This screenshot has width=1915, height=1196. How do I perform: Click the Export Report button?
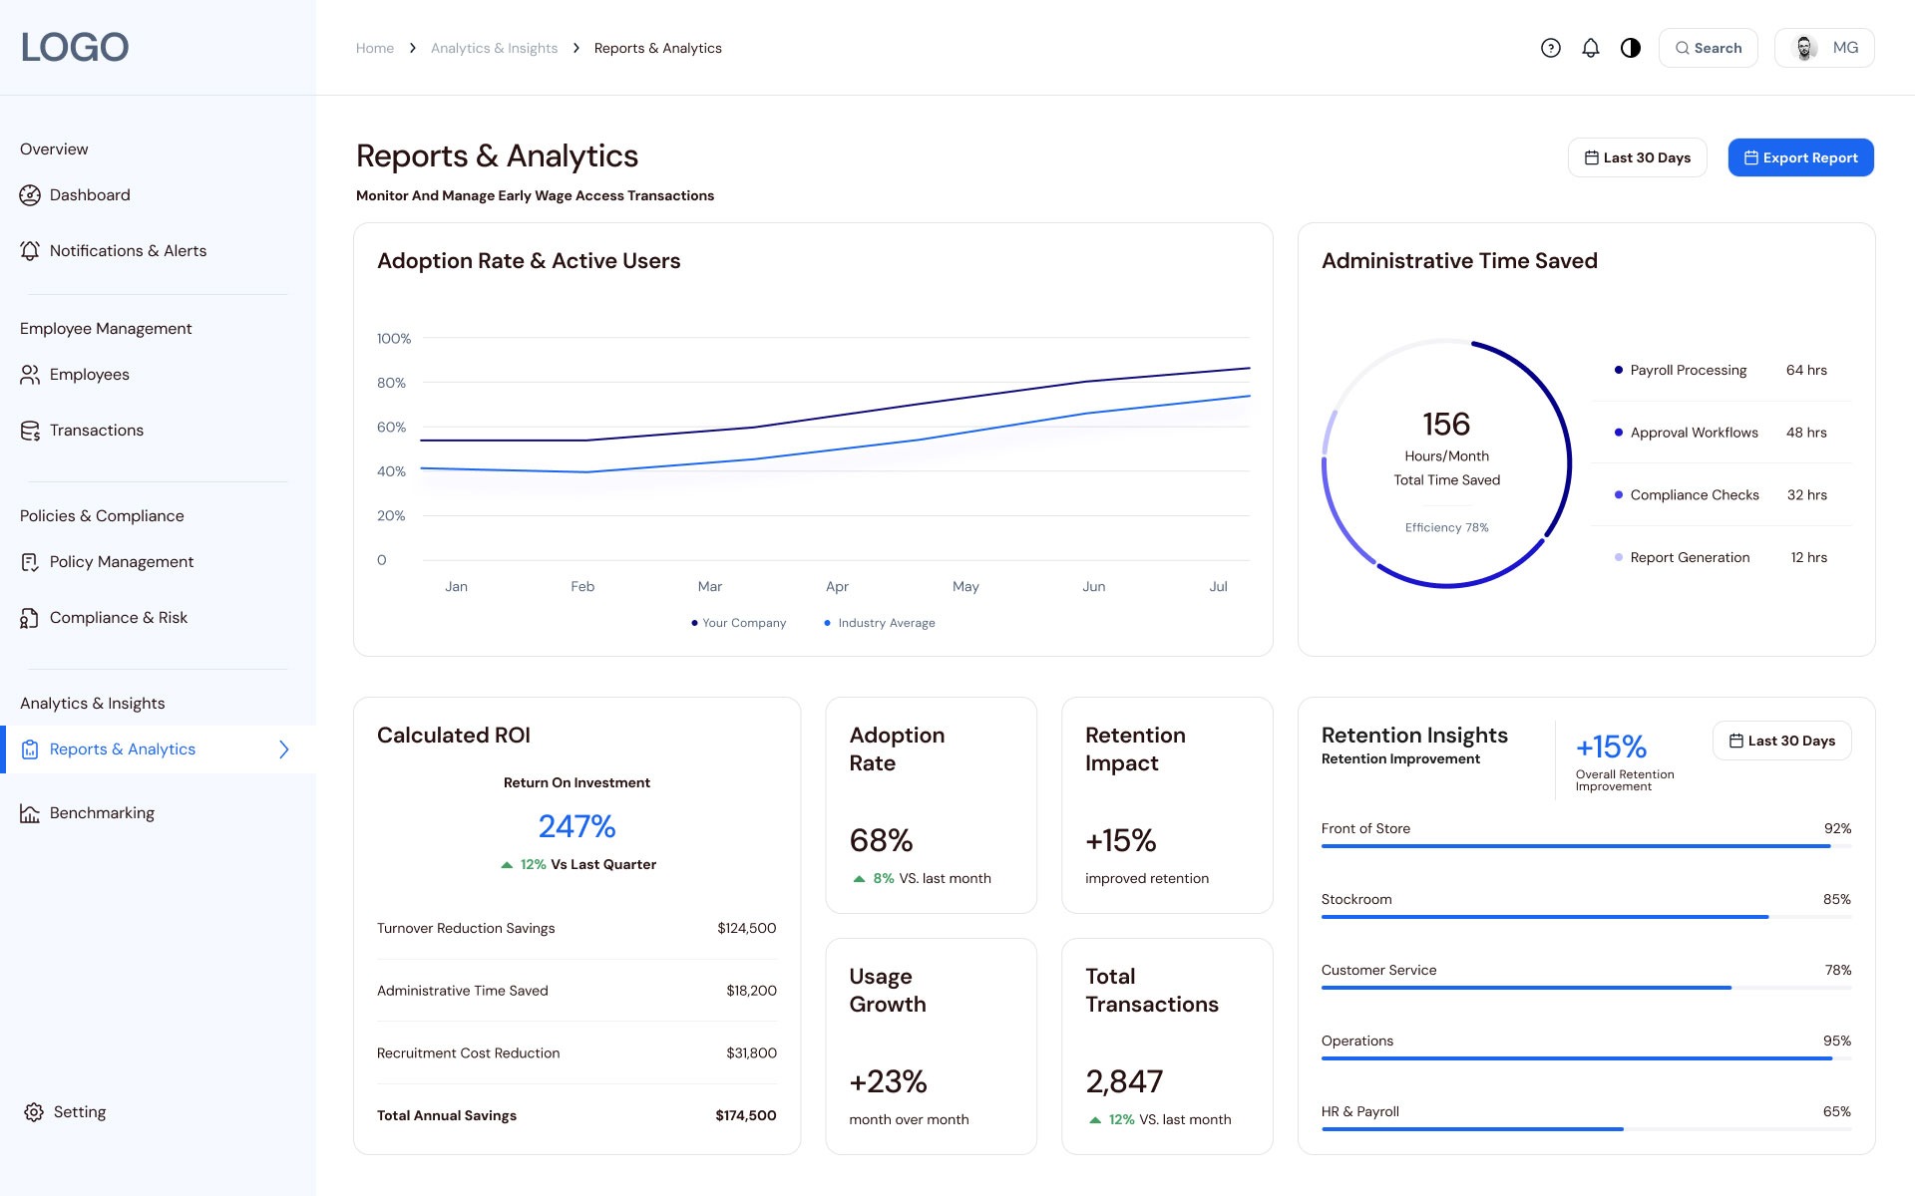click(x=1800, y=157)
